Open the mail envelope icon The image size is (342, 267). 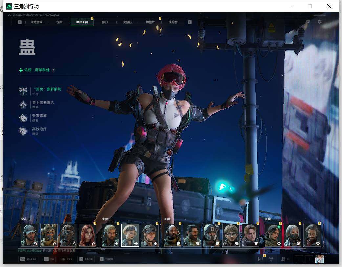point(308,22)
